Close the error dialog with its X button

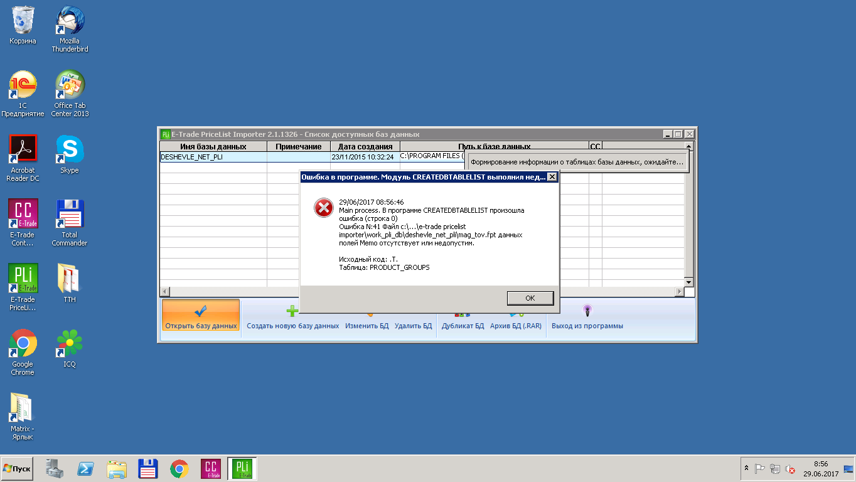(552, 177)
